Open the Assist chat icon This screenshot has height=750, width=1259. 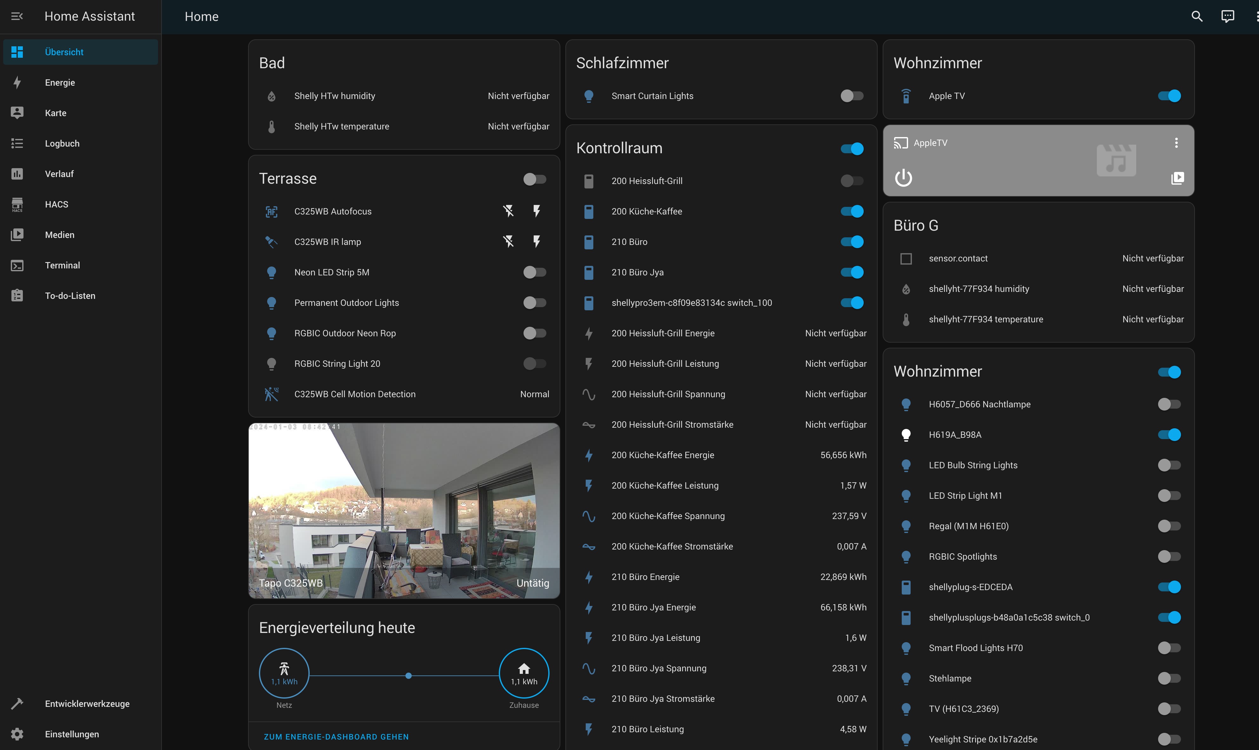pos(1227,16)
